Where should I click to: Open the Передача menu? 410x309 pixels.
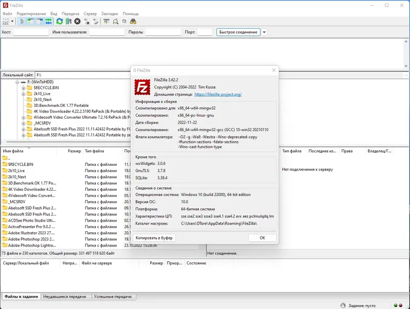point(70,14)
